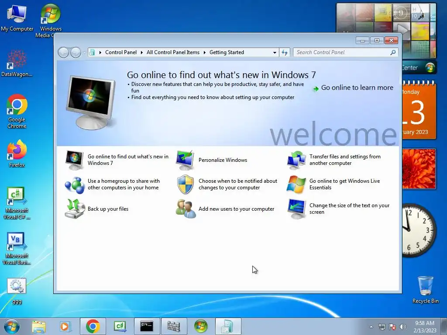Select the Microsoft Visual Basic desktop shortcut

[x=17, y=249]
